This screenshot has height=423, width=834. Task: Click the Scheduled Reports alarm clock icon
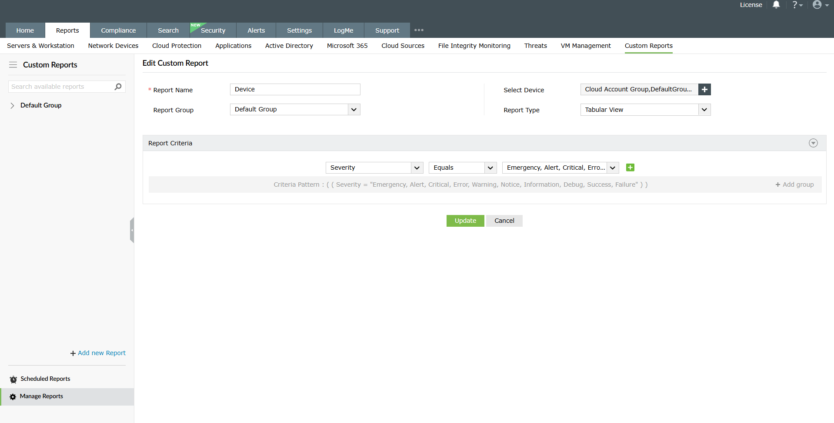pyautogui.click(x=13, y=379)
